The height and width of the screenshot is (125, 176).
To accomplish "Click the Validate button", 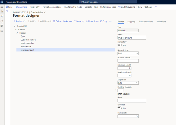I will (88, 7).
